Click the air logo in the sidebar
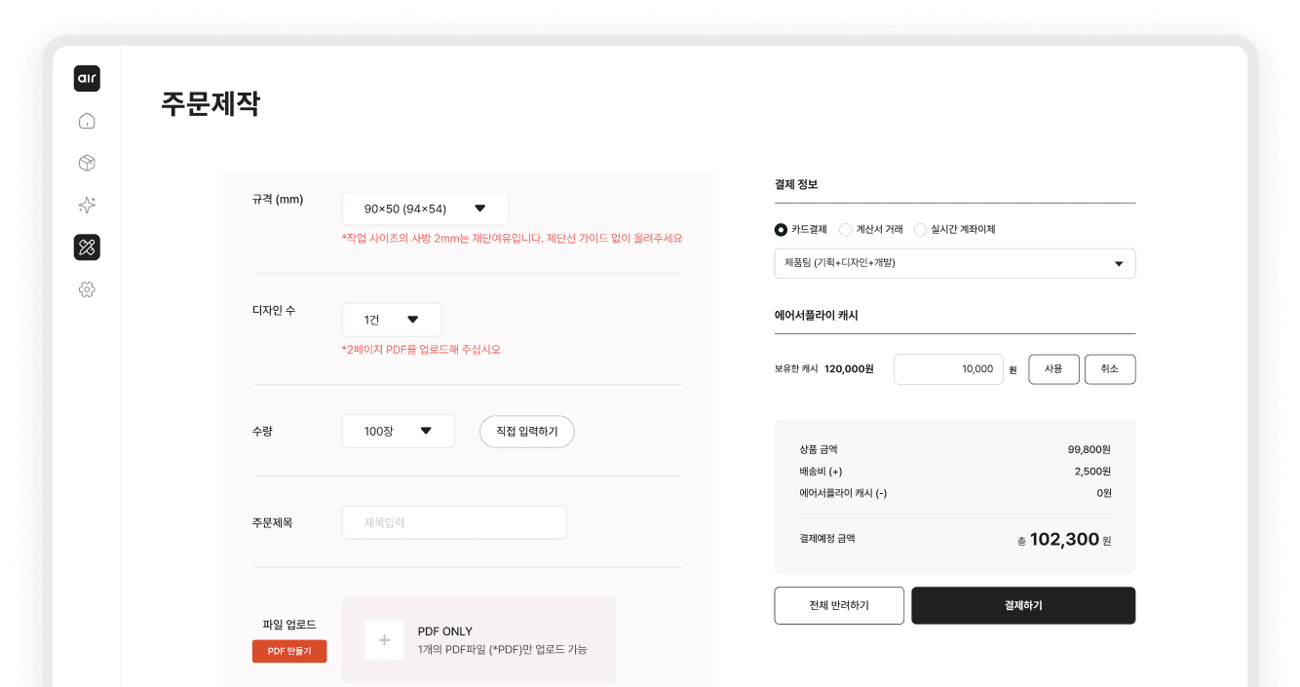The image size is (1300, 687). [x=87, y=79]
